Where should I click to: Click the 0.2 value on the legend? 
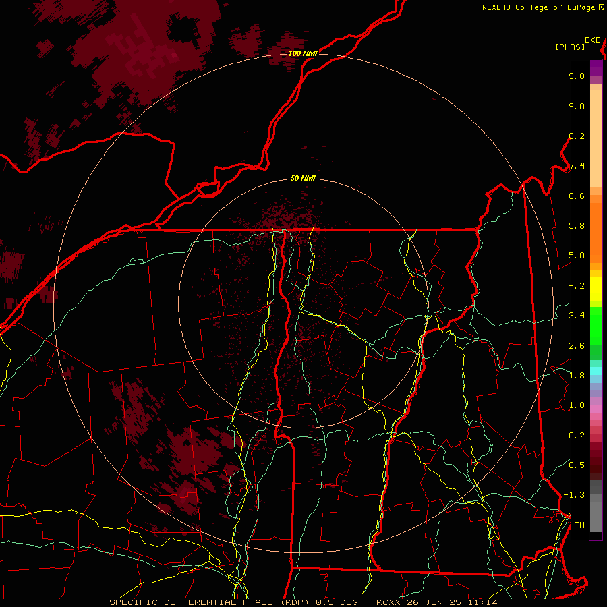click(x=577, y=436)
